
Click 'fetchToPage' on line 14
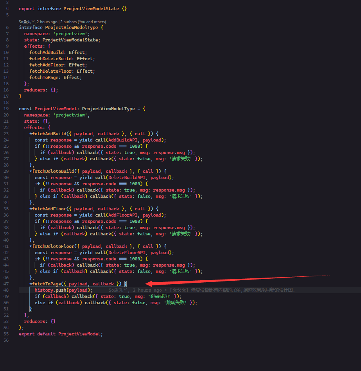click(x=44, y=78)
